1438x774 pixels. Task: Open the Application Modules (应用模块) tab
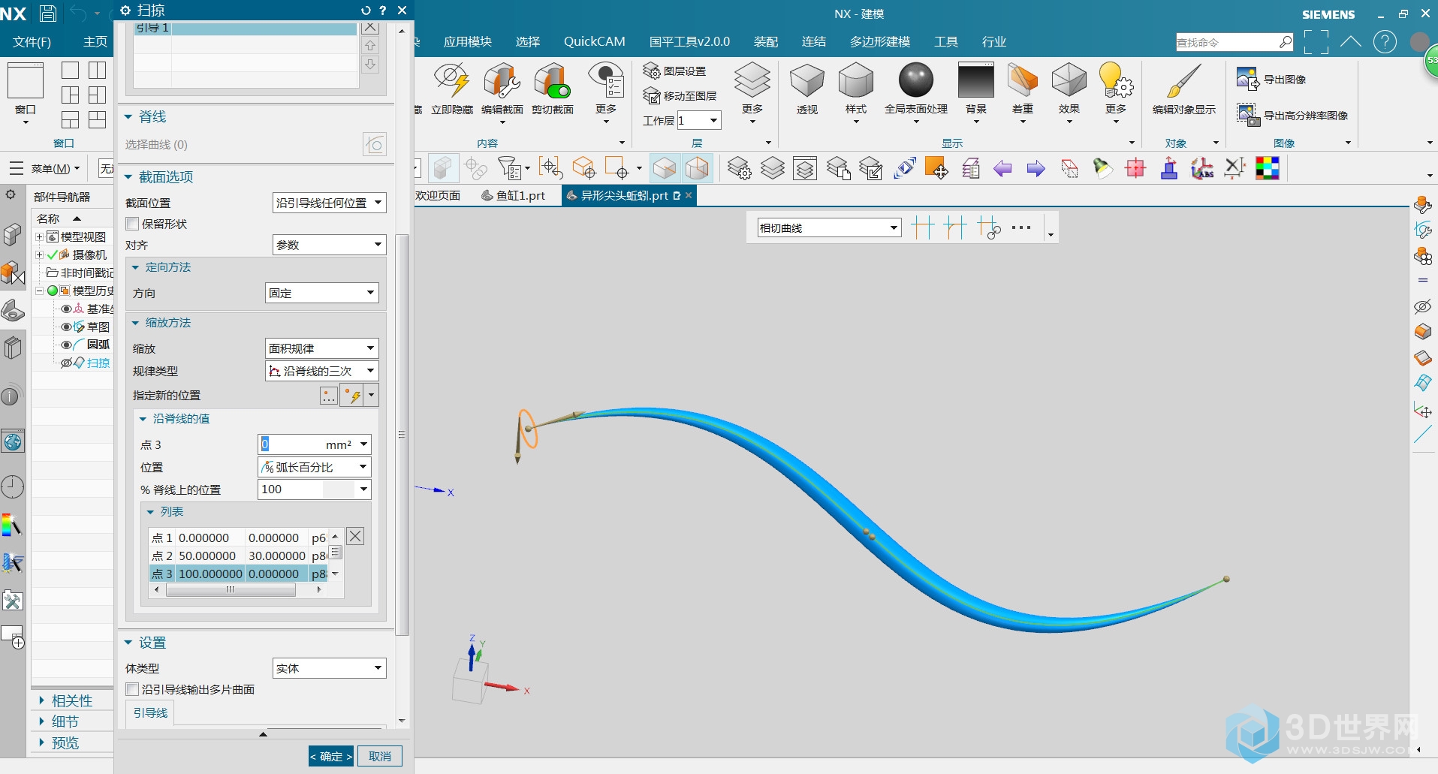(x=467, y=42)
